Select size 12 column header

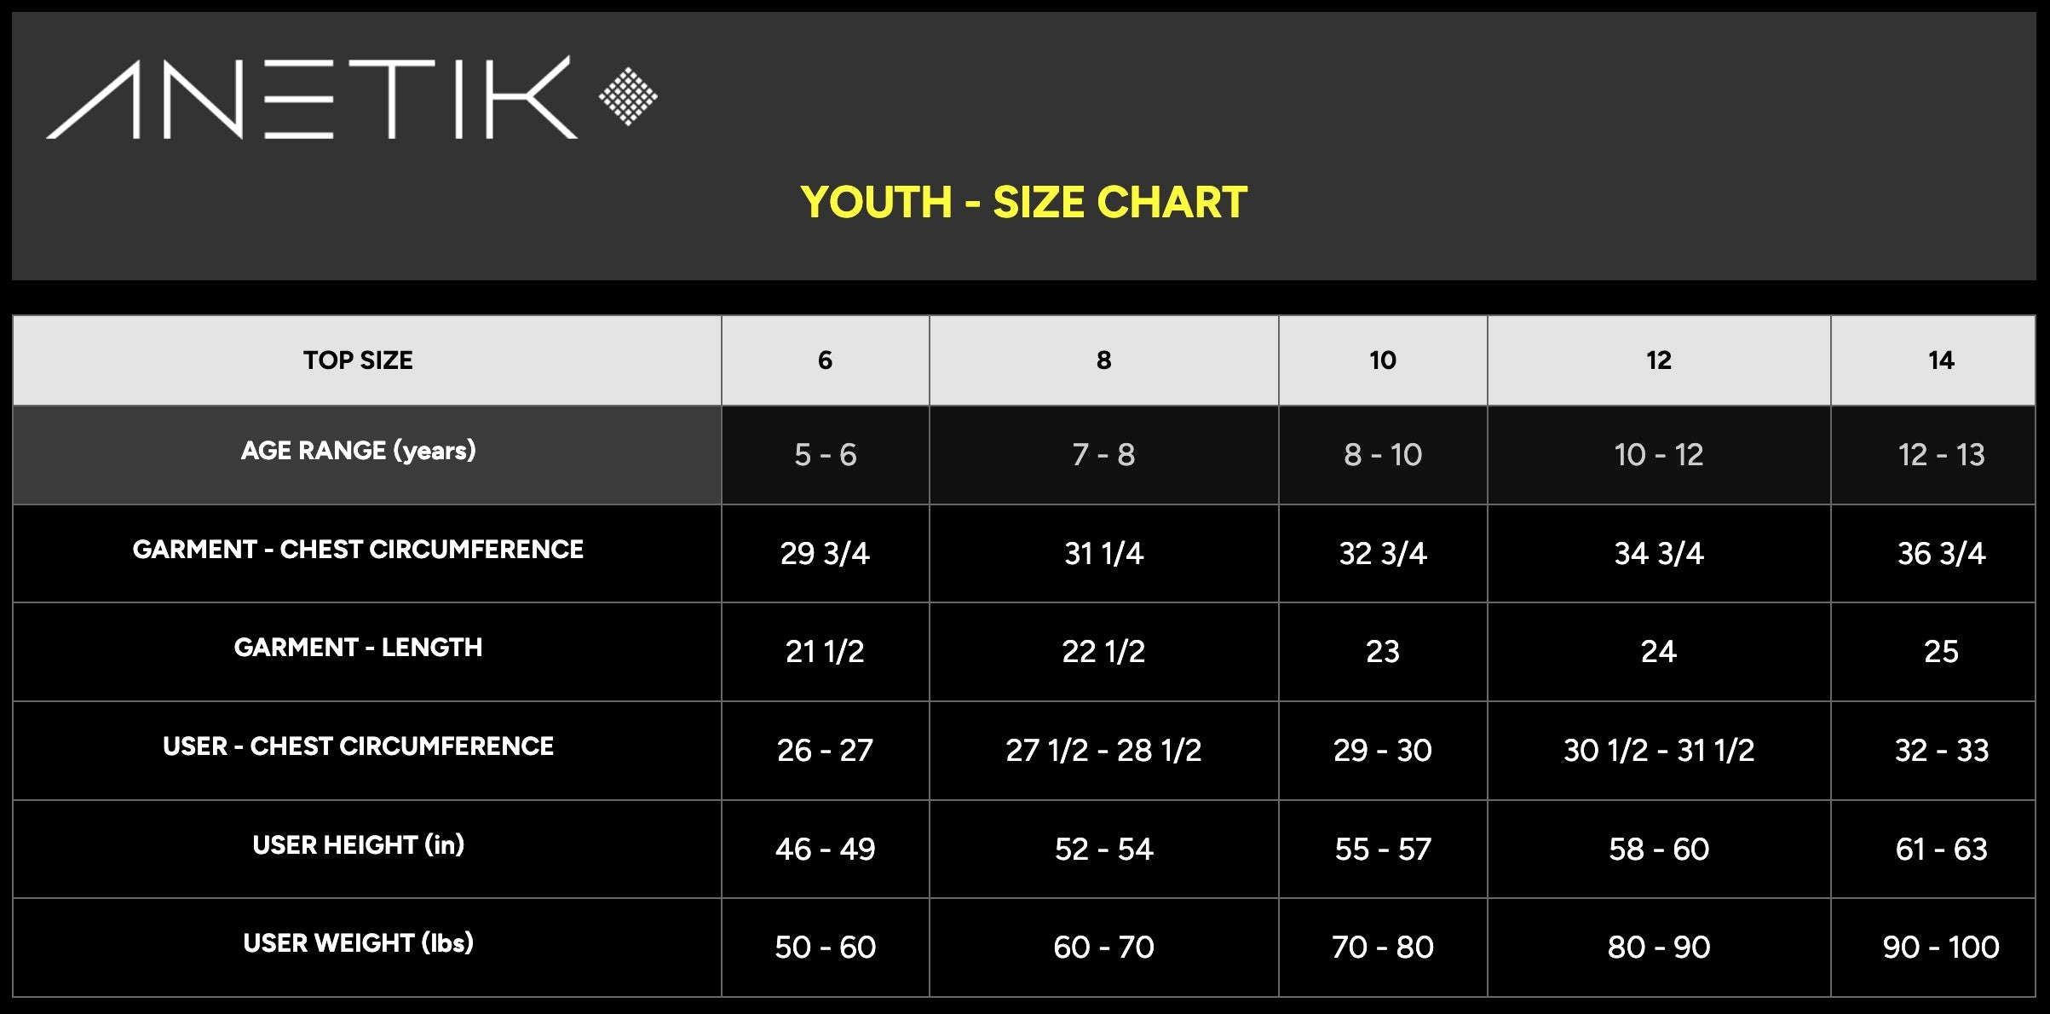pyautogui.click(x=1659, y=360)
